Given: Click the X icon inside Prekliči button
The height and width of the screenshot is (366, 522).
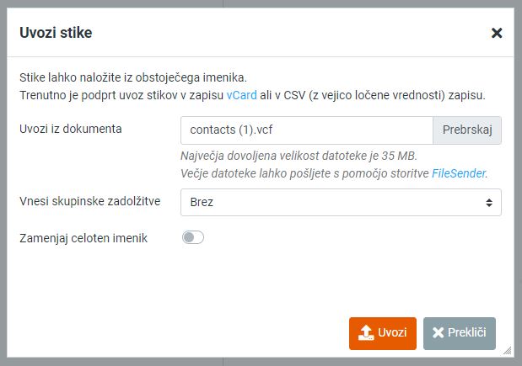Looking at the screenshot, I should 439,332.
